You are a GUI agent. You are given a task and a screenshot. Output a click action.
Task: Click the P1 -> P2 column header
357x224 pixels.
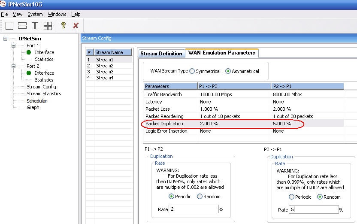point(234,86)
